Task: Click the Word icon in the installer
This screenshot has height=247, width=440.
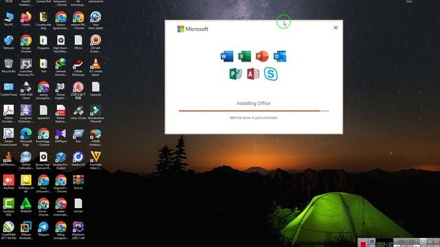Action: [x=227, y=56]
